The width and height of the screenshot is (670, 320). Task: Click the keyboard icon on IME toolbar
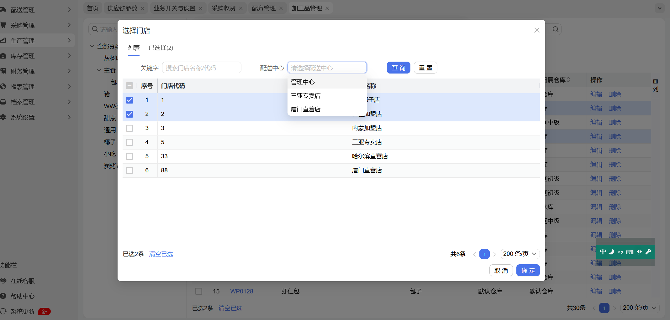(630, 252)
